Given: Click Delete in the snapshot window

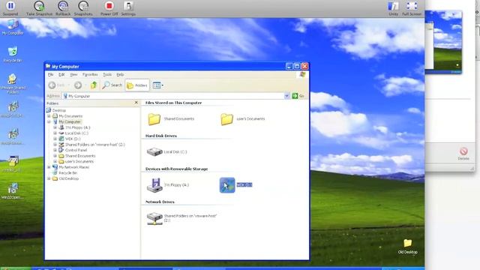Looking at the screenshot, I should (463, 154).
